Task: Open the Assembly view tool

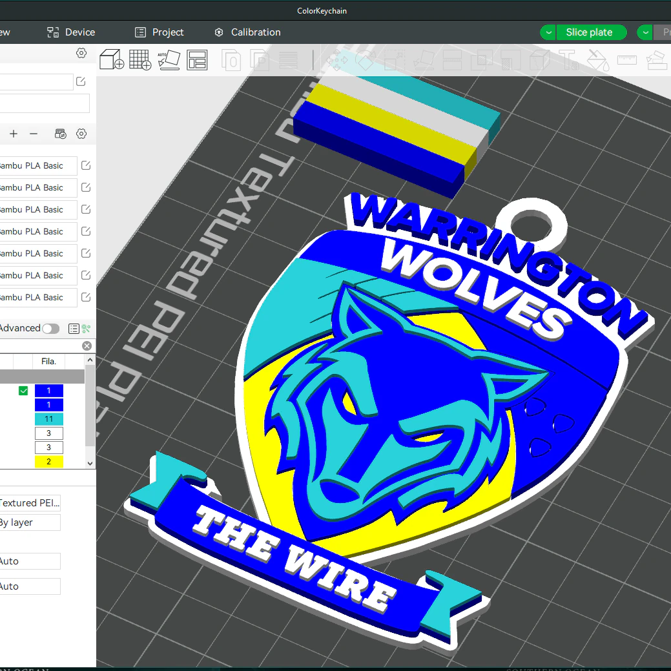Action: point(656,59)
